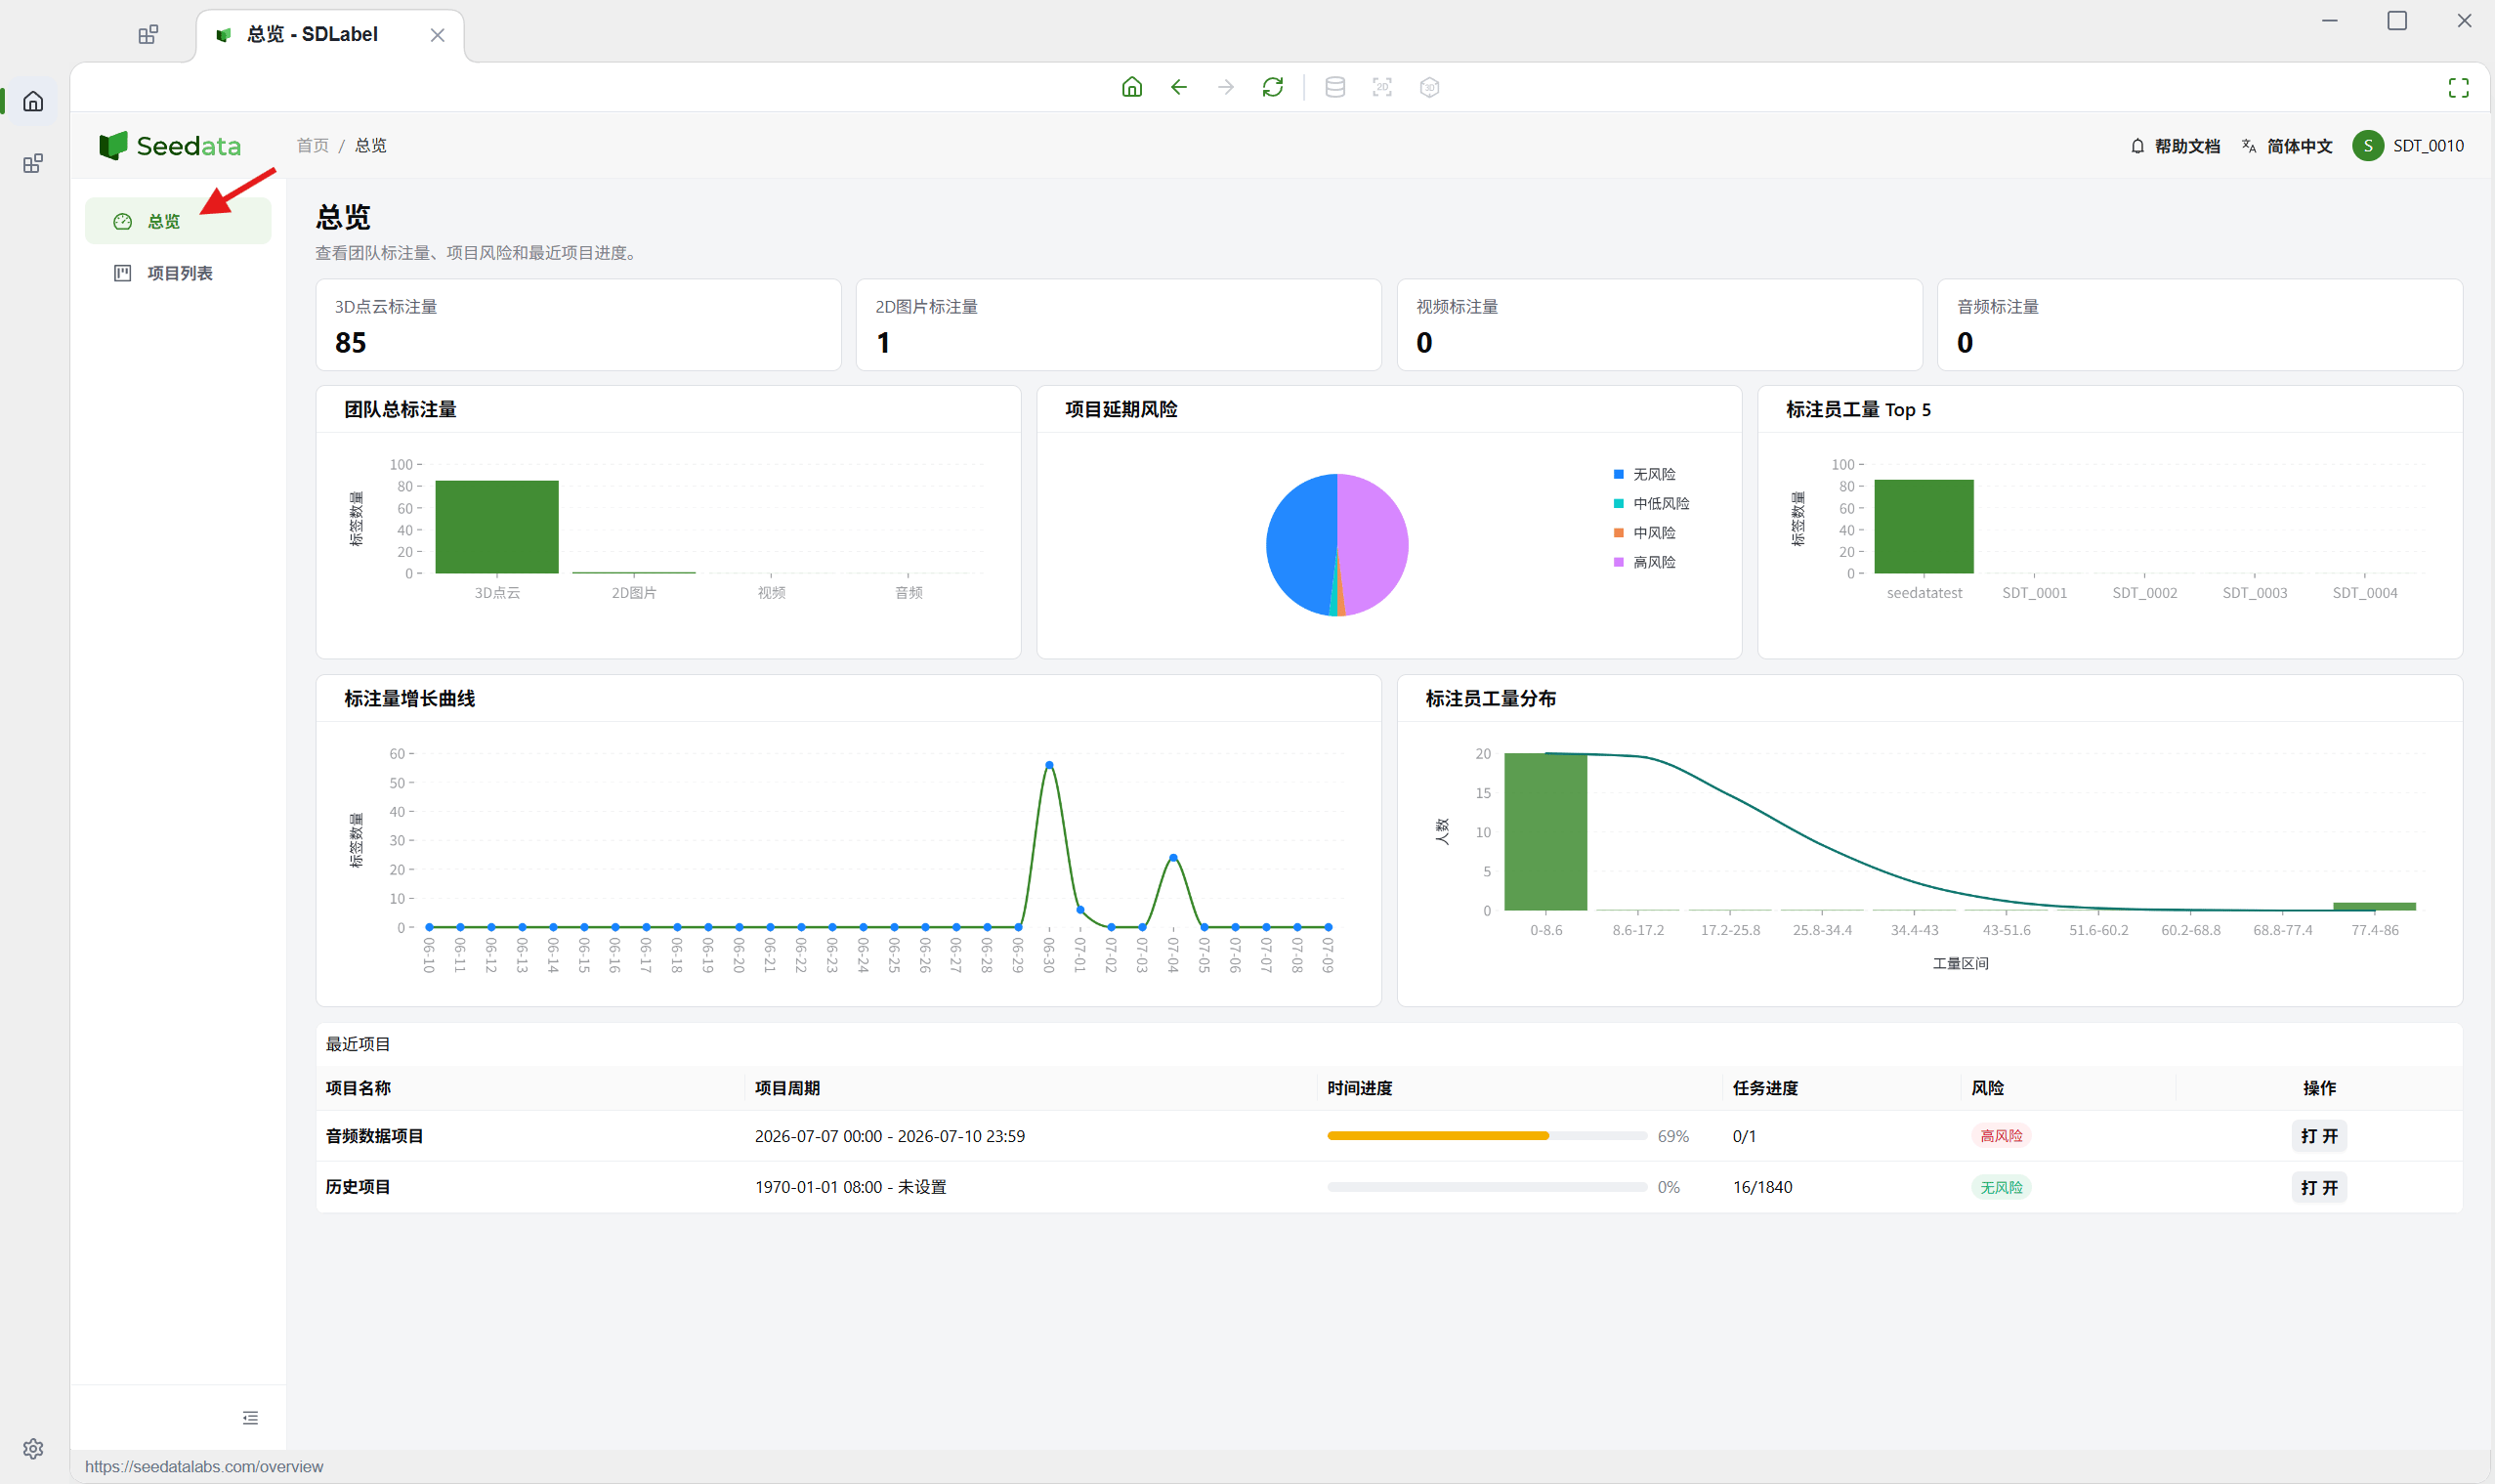2495x1484 pixels.
Task: Toggle the 中风险 legend item
Action: [x=1644, y=533]
